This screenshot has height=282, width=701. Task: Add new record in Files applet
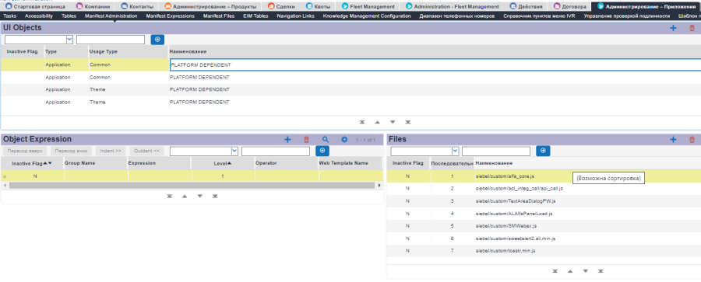[x=673, y=140]
